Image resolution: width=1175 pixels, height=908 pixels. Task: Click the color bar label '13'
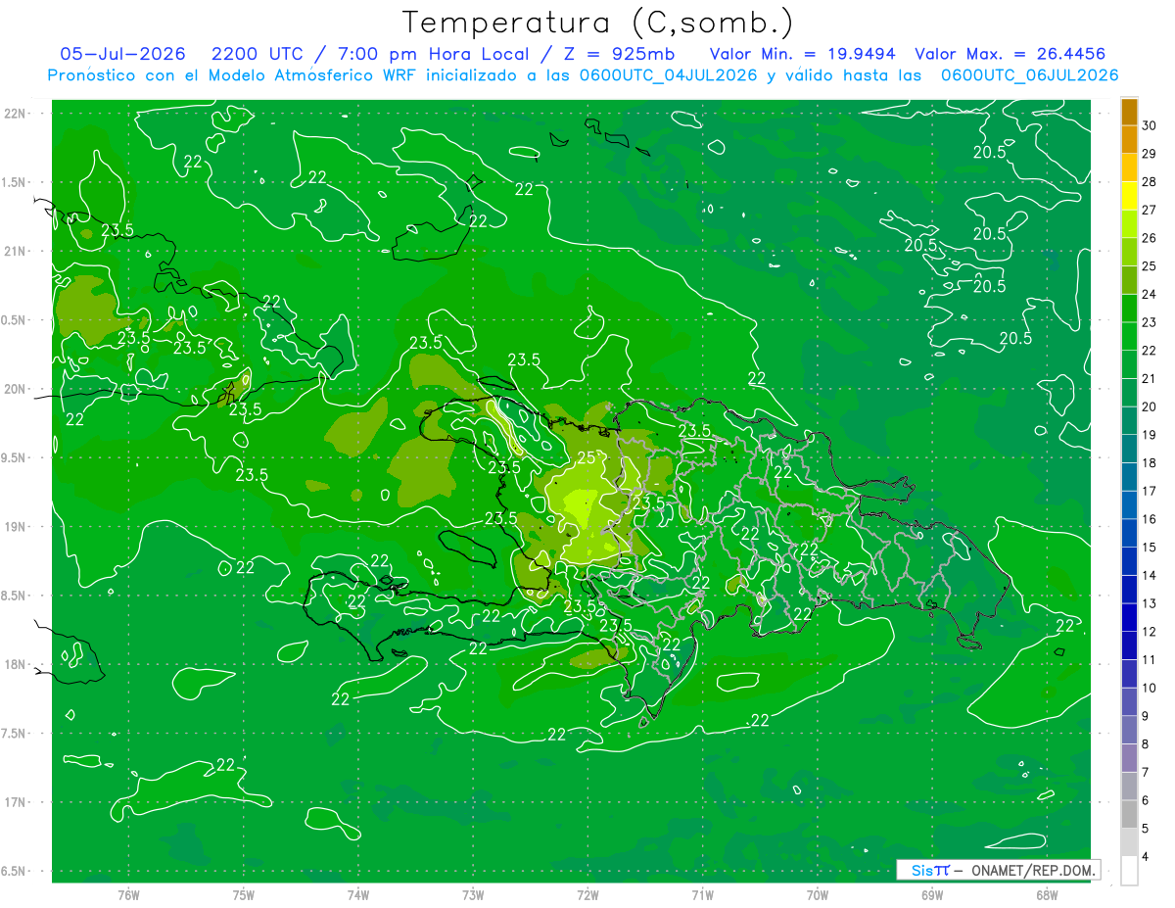pyautogui.click(x=1150, y=603)
